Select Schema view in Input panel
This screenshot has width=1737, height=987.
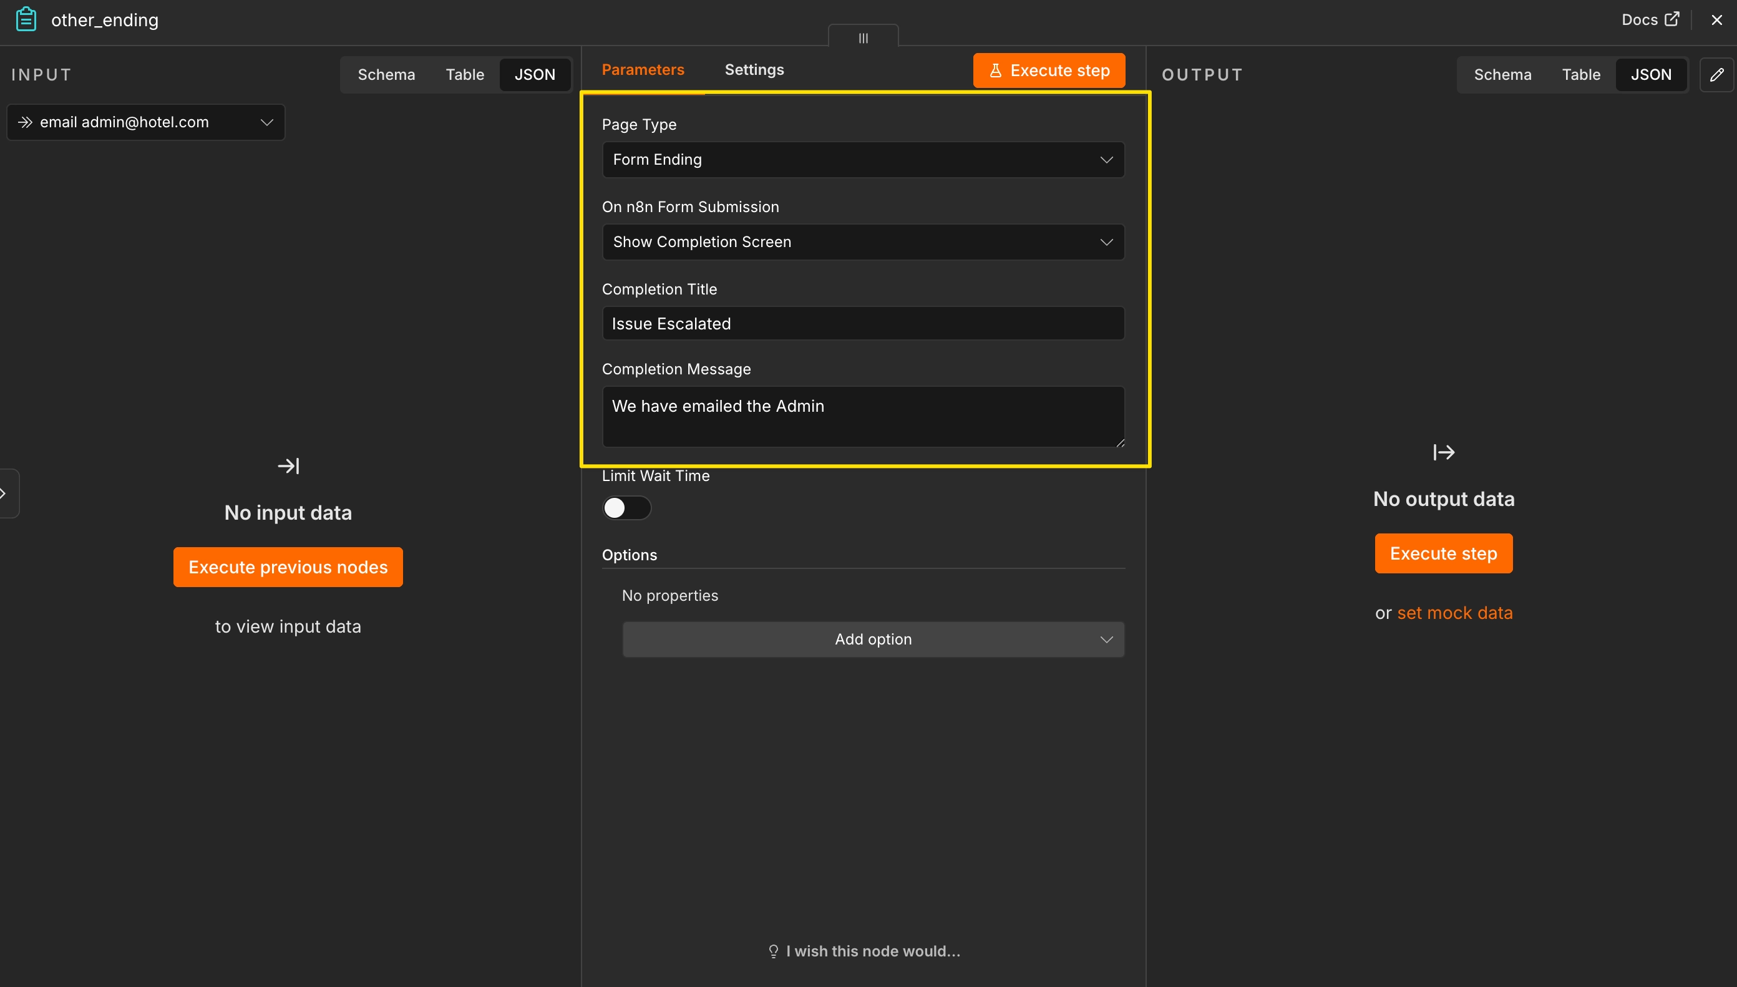[386, 75]
